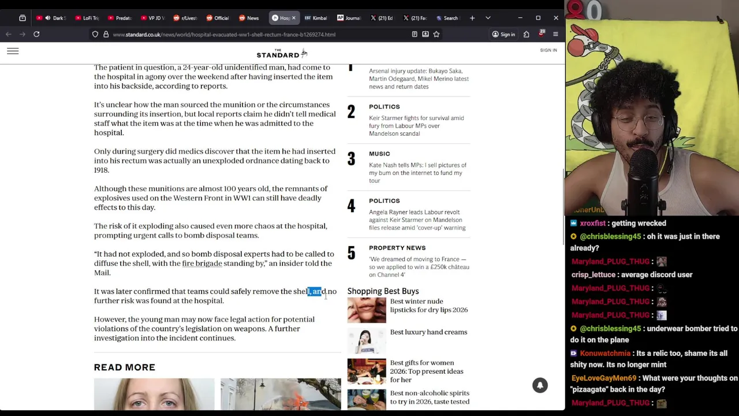Open the tracking protection shield icon
739x416 pixels.
tap(95, 34)
